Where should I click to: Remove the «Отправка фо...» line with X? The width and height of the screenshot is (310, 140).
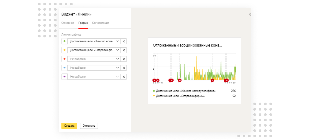point(124,50)
